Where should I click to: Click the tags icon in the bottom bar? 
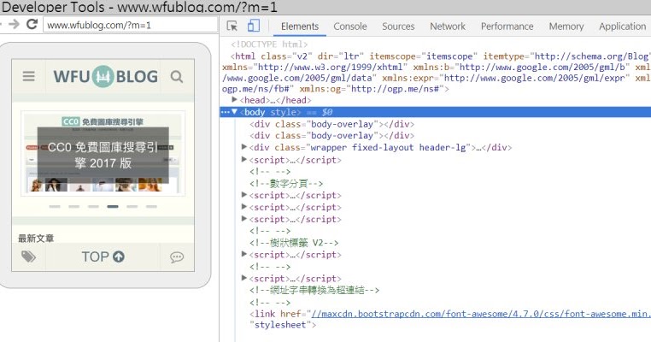(x=28, y=256)
